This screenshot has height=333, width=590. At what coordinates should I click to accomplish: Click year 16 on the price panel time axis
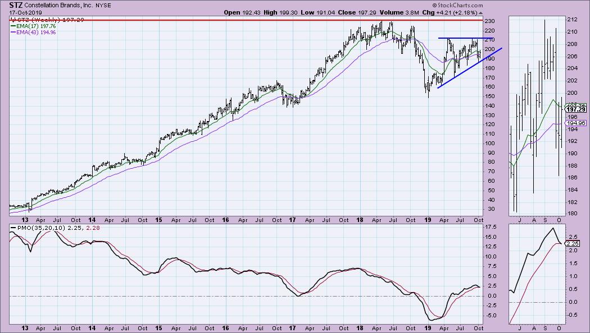point(225,220)
